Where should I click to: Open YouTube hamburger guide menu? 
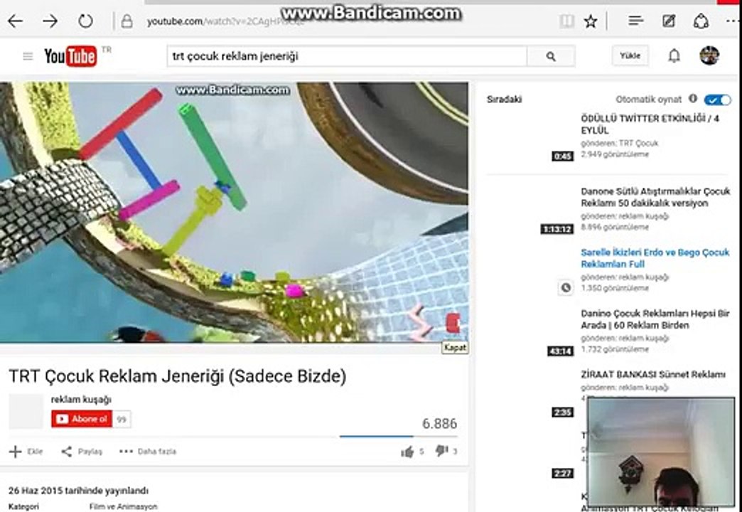28,56
